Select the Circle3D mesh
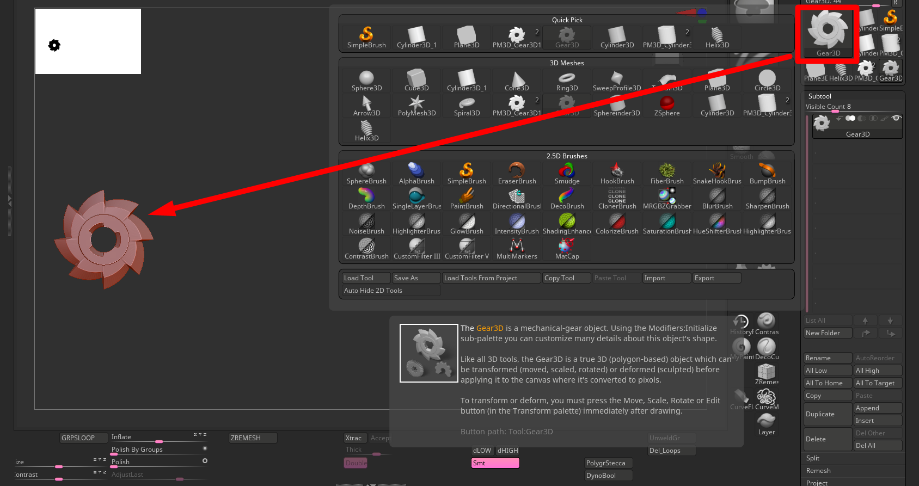 [x=767, y=81]
